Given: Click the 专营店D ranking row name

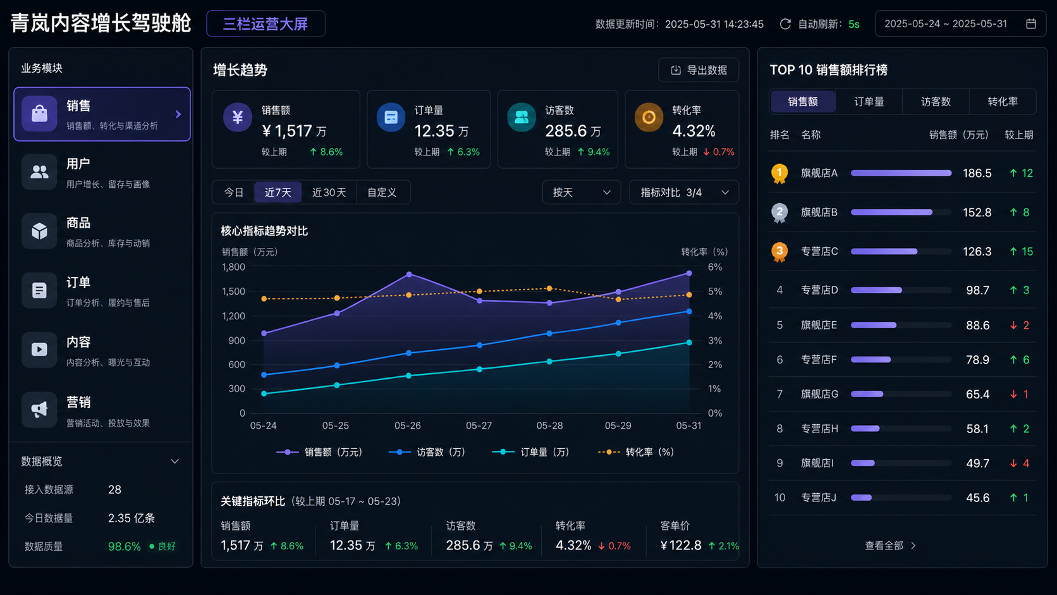Looking at the screenshot, I should (819, 290).
